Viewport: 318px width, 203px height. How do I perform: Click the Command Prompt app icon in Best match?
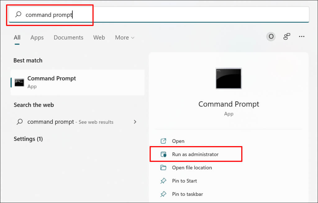pyautogui.click(x=19, y=82)
